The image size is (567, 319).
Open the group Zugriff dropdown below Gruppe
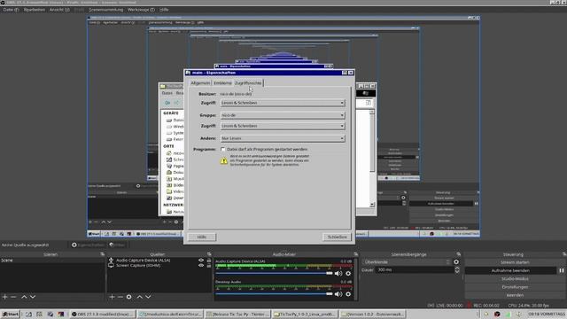point(283,126)
